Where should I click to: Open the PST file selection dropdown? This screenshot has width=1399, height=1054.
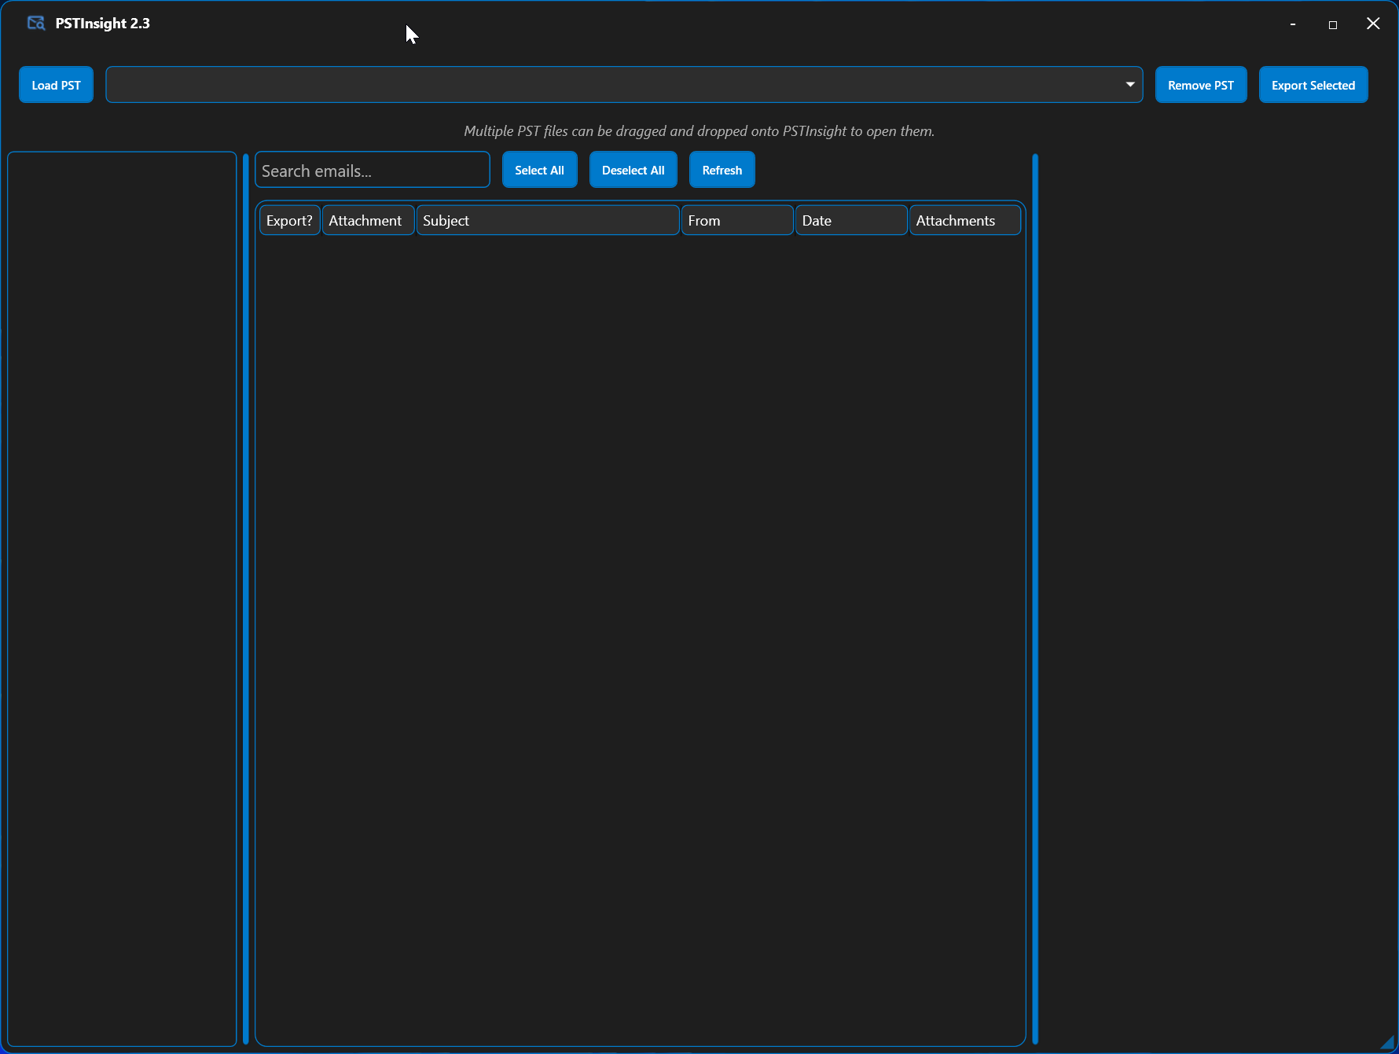(x=624, y=85)
